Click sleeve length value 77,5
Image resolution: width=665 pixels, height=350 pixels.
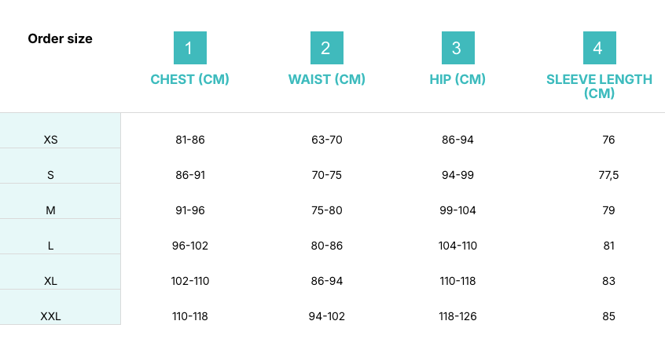pos(608,175)
